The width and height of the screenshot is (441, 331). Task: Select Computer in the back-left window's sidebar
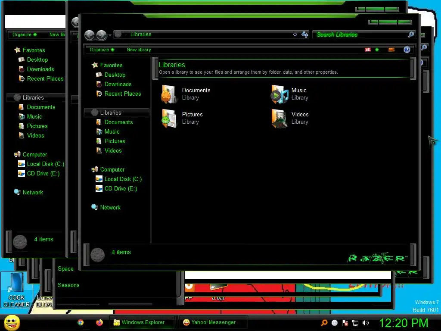point(34,155)
